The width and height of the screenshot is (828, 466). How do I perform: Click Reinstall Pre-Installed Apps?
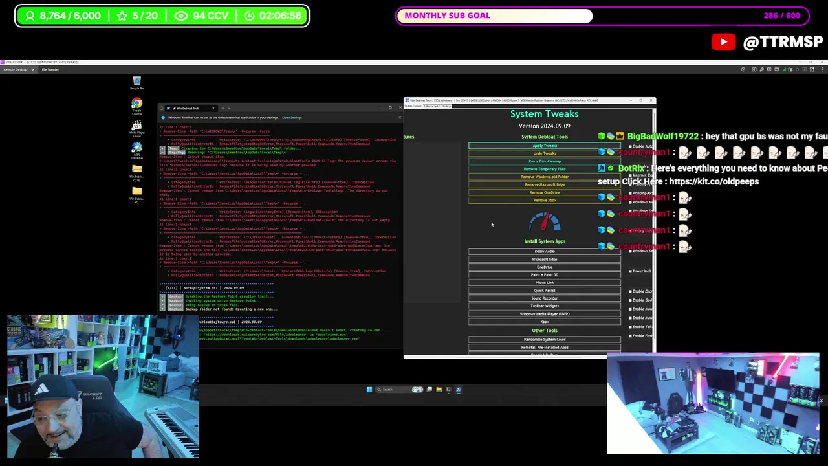(x=545, y=348)
